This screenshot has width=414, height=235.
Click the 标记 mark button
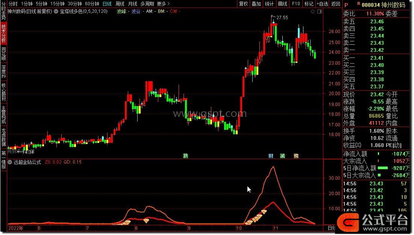pyautogui.click(x=309, y=4)
